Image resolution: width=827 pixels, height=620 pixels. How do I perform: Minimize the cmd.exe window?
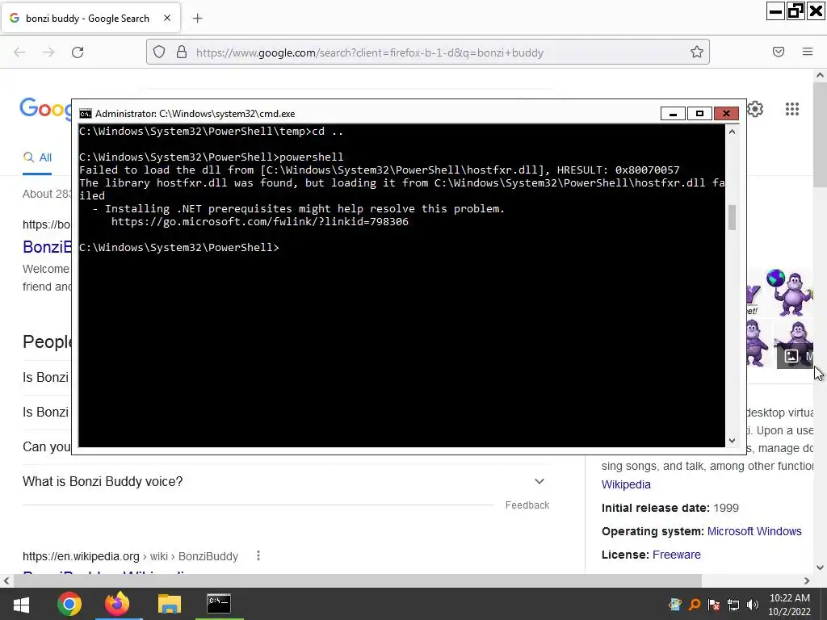click(673, 113)
